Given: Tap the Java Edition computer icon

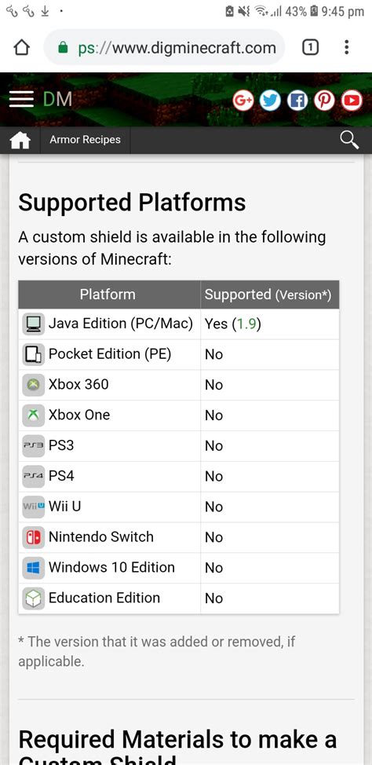Looking at the screenshot, I should click(34, 324).
